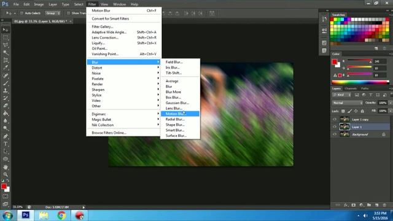Viewport: 393px width, 221px height.
Task: Select the Clone Stamp tool
Action: pos(6,90)
